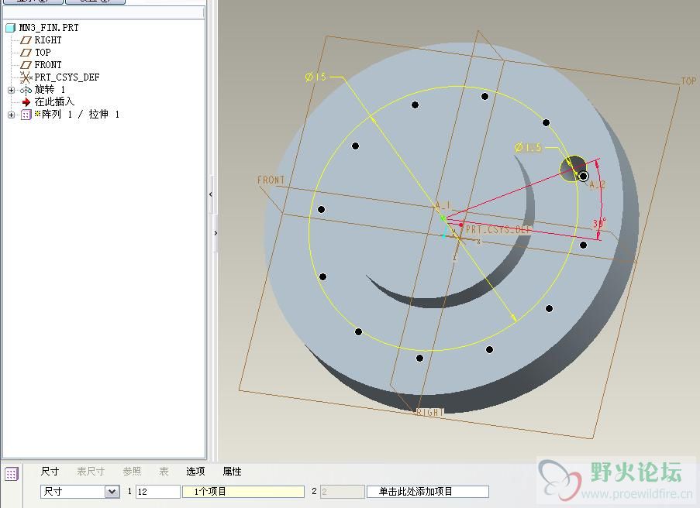Image resolution: width=700 pixels, height=508 pixels.
Task: Click the coordinate system icon in tree
Action: click(x=26, y=77)
